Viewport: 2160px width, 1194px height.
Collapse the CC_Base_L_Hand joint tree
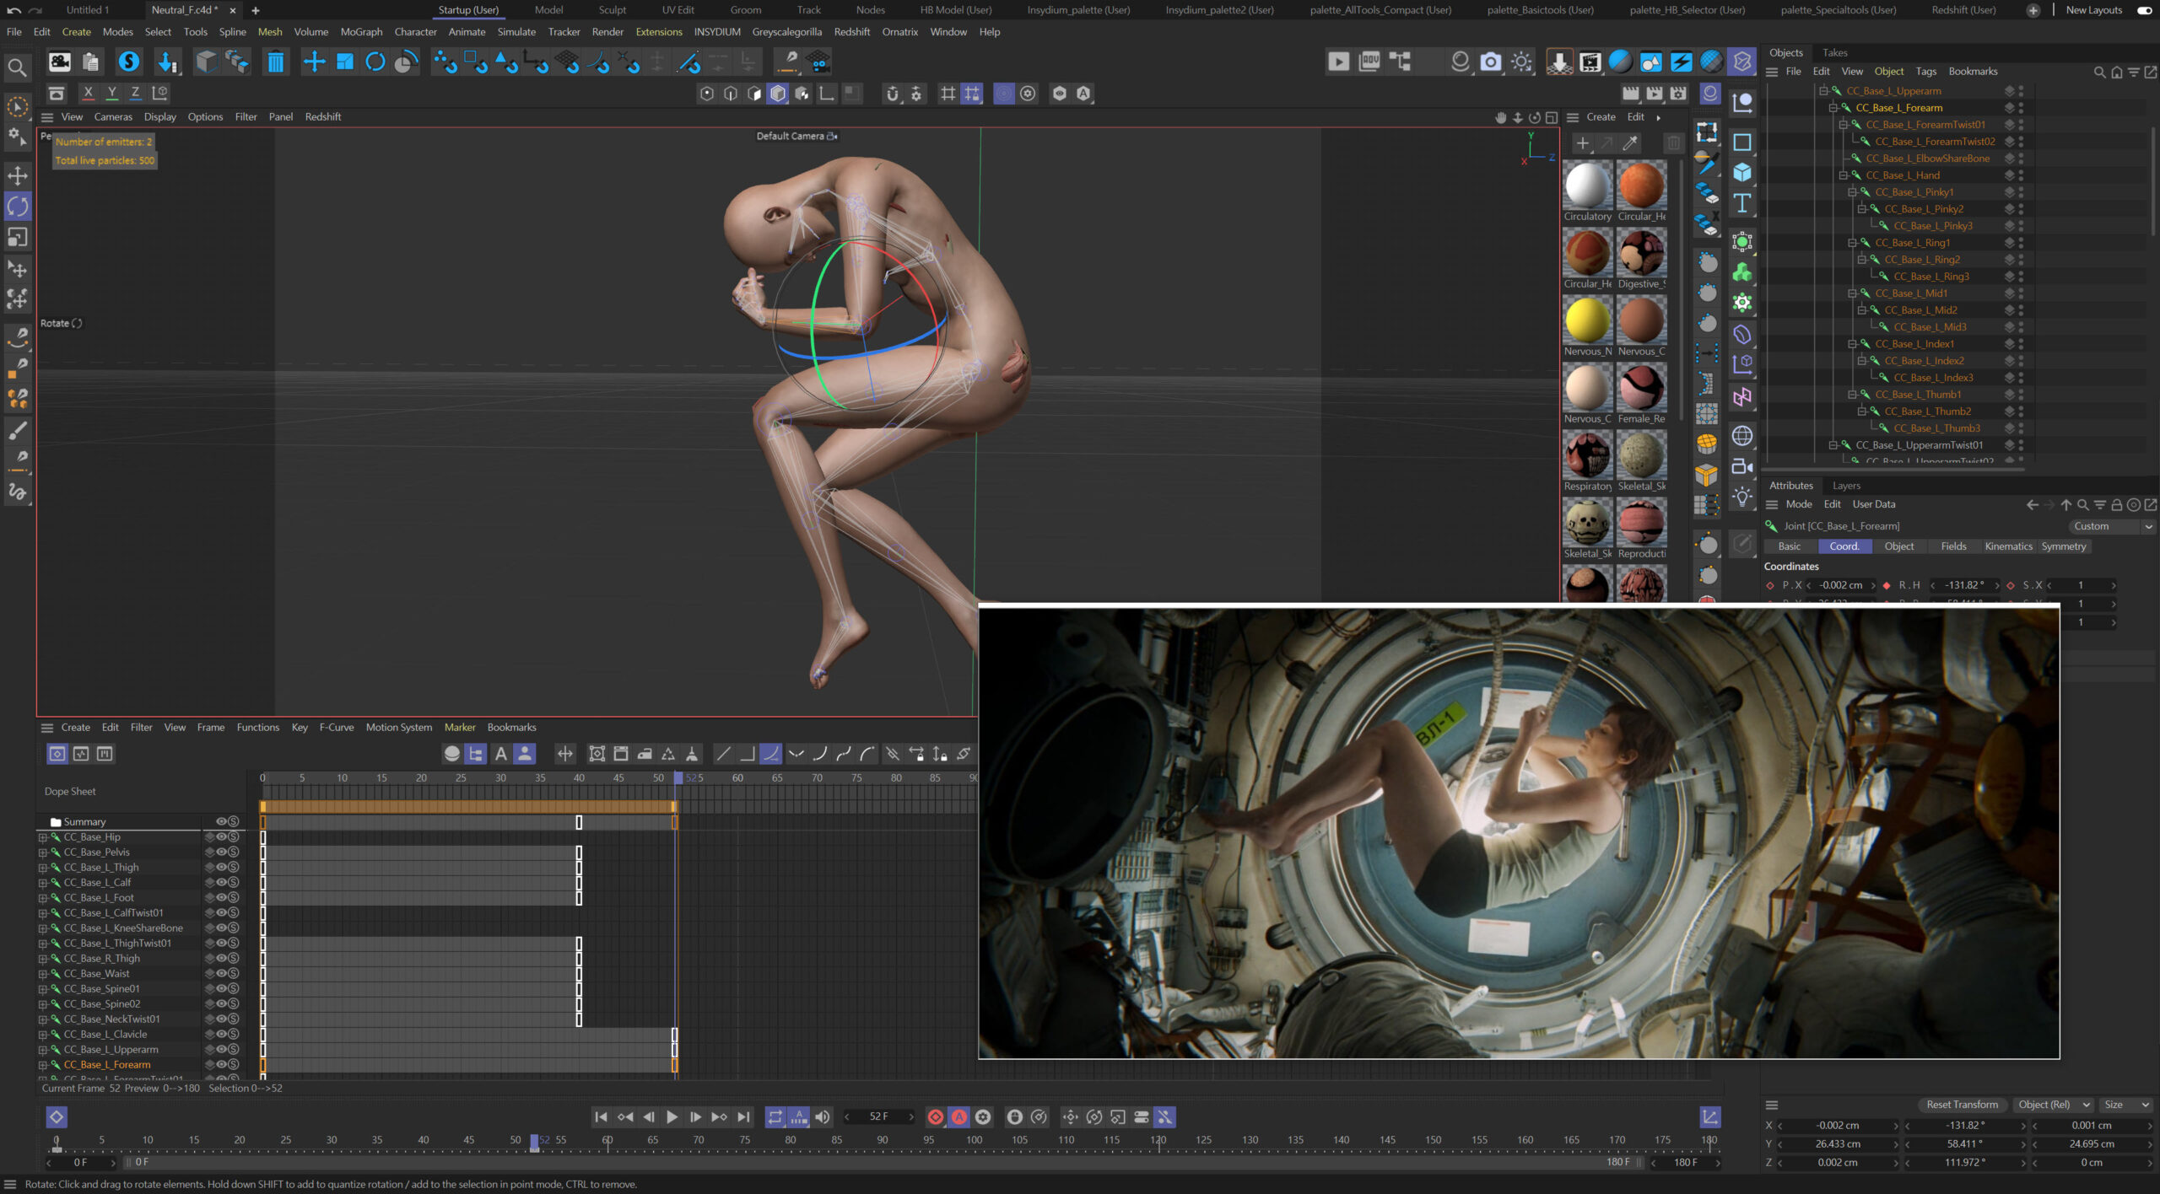pyautogui.click(x=1844, y=175)
